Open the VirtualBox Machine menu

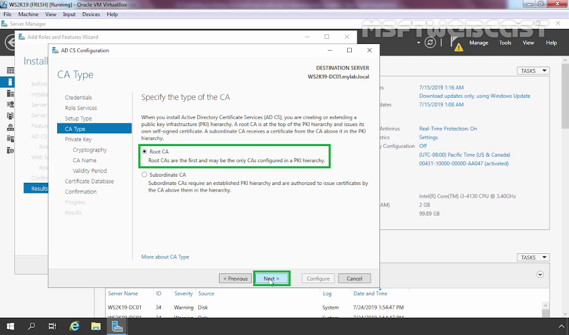28,14
